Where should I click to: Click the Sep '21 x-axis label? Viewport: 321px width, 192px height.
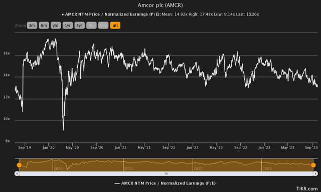tap(169, 147)
